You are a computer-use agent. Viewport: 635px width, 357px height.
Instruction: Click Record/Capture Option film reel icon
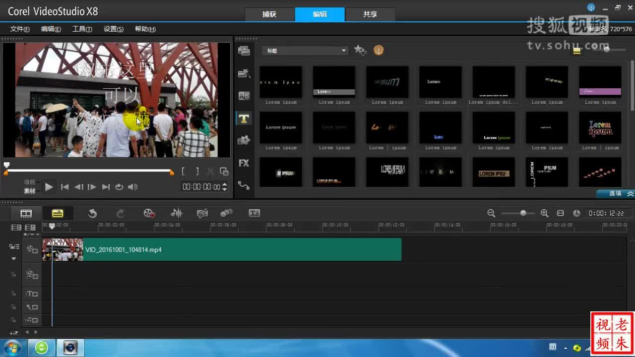(x=149, y=213)
